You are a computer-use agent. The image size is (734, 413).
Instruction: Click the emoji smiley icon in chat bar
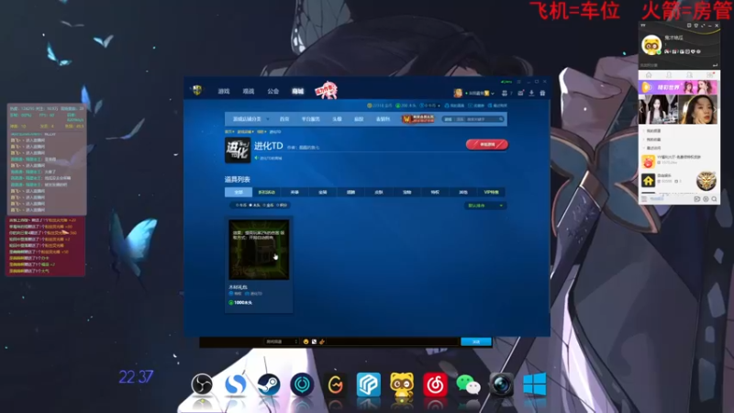(306, 341)
